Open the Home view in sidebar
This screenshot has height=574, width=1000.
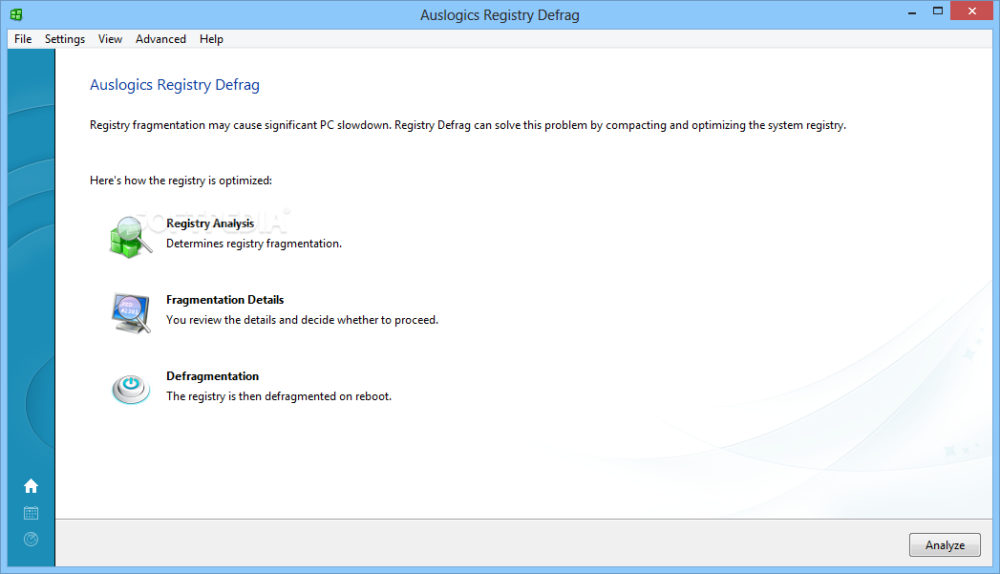[31, 487]
